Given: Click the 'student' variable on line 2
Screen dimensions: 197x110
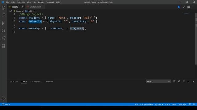Looking at the screenshot, I should (x=34, y=18).
